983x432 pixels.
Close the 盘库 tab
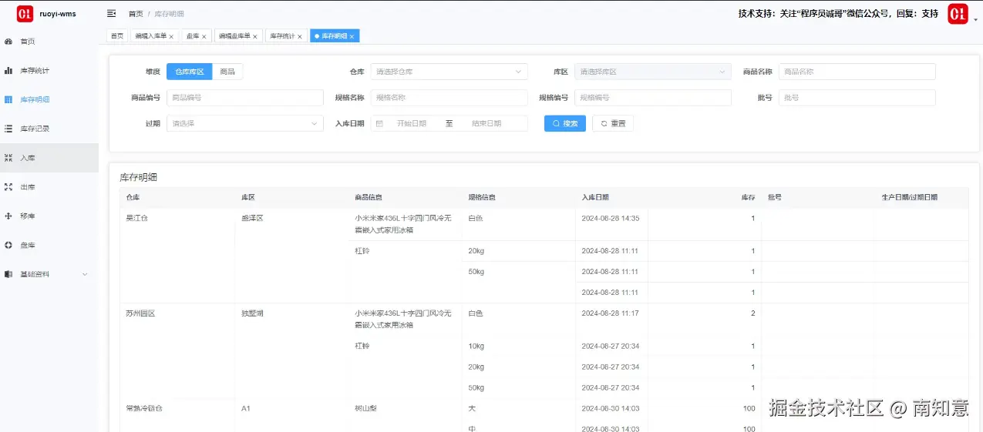(204, 36)
